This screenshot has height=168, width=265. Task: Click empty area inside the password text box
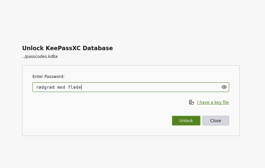coord(151,87)
